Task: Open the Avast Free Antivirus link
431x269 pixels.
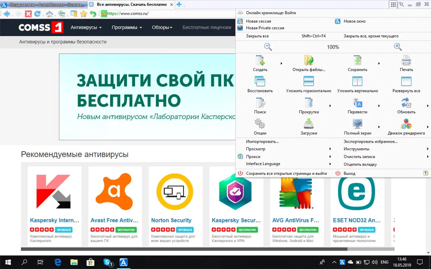Action: (114, 221)
